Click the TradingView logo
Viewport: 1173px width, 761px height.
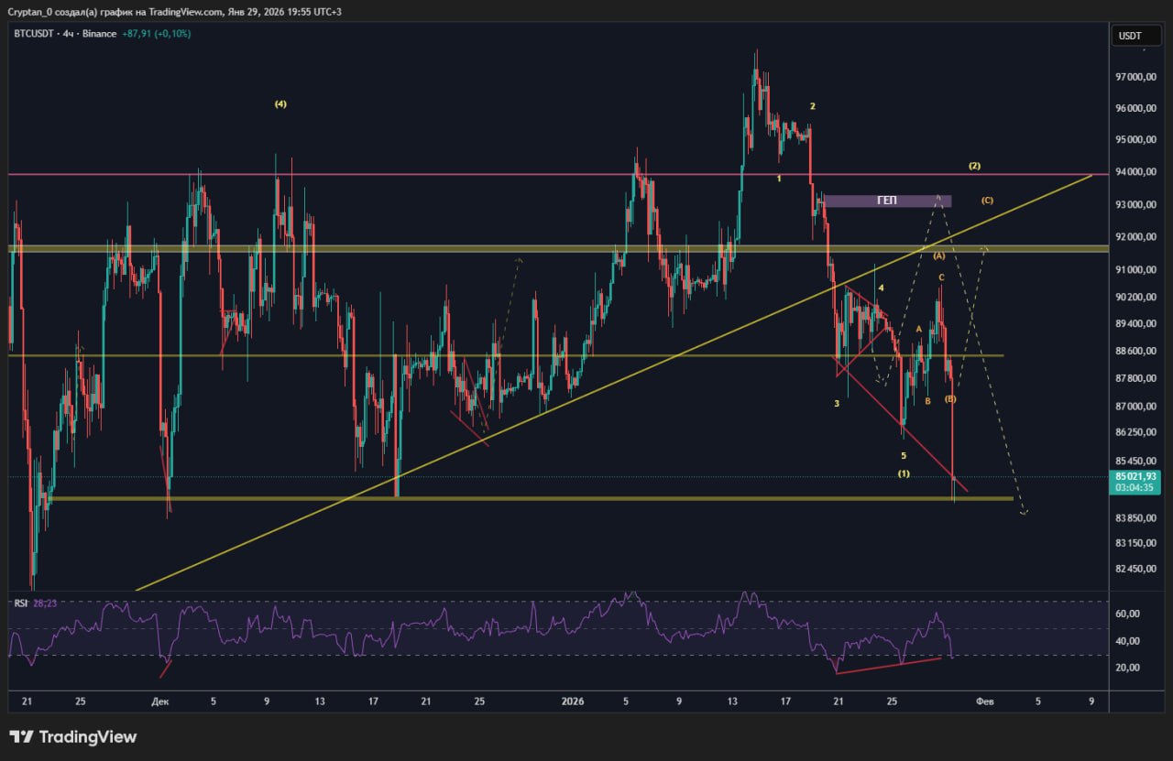pyautogui.click(x=73, y=737)
